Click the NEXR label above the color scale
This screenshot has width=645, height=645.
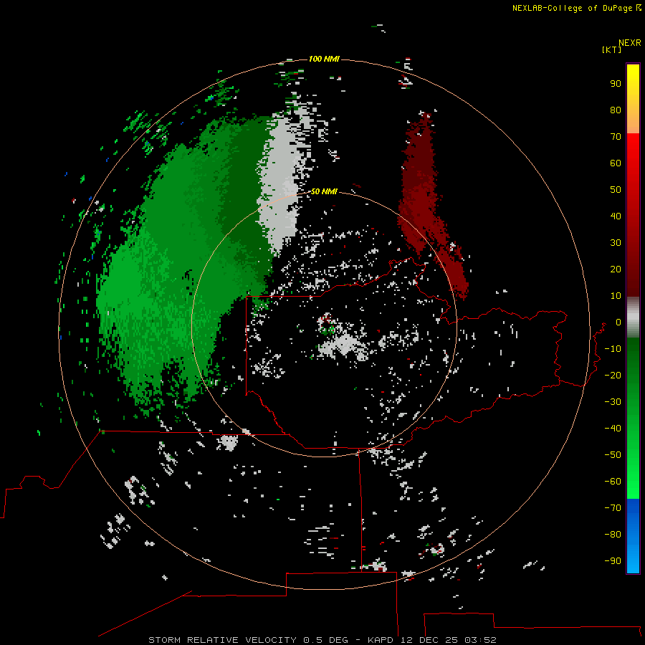click(x=629, y=43)
